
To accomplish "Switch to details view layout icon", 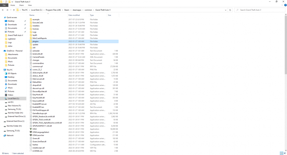I will 282,153.
